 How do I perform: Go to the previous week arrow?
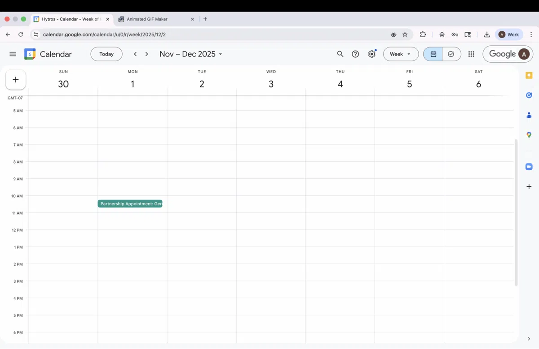(135, 54)
